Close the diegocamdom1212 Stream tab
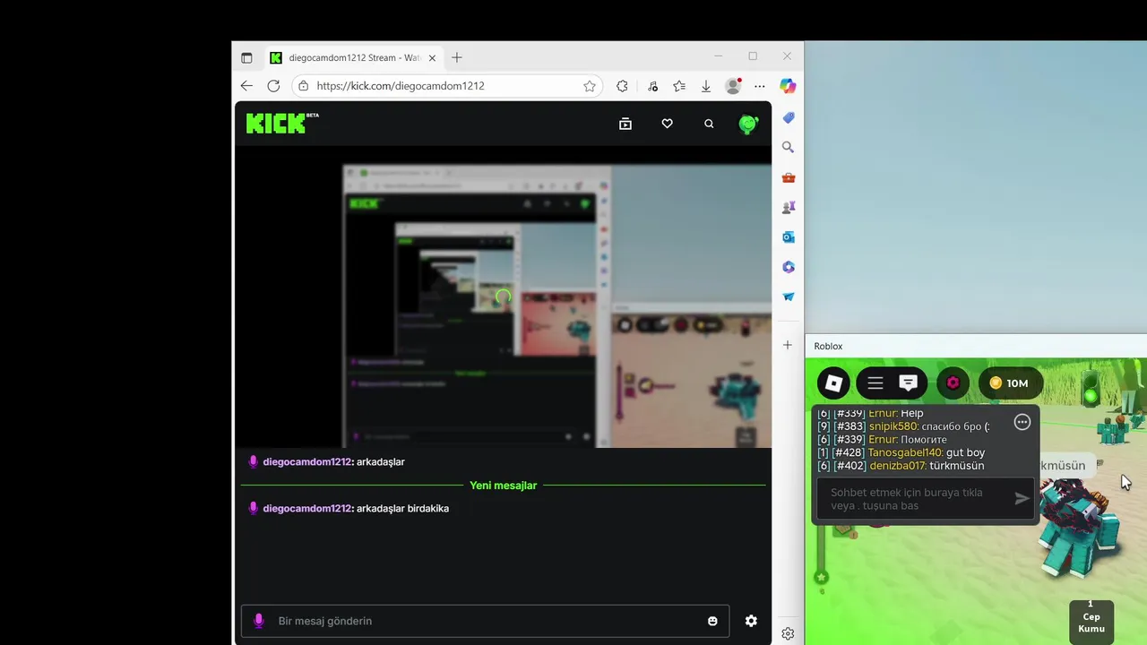This screenshot has width=1147, height=645. pyautogui.click(x=432, y=57)
